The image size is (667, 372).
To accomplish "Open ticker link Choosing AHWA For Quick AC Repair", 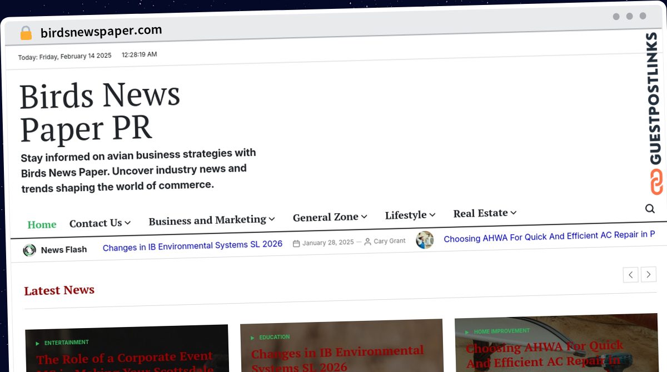I will click(x=549, y=237).
